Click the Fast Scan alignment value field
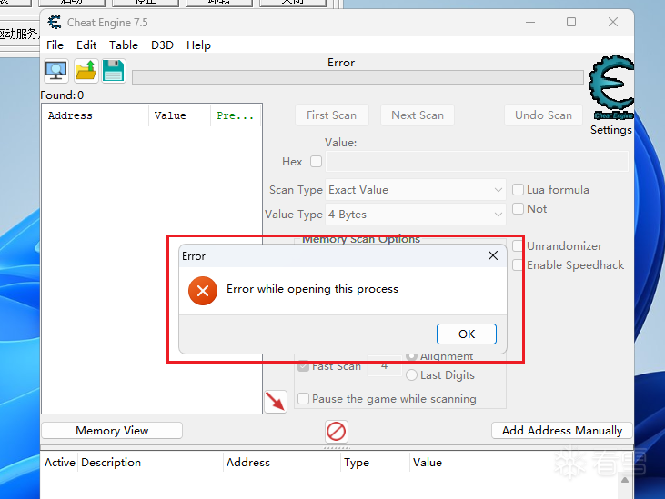 pos(384,366)
